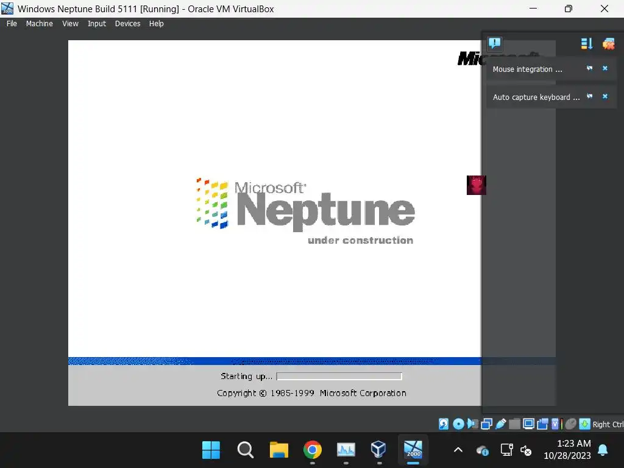The image size is (624, 468).
Task: Click the shared folders status icon
Action: (x=514, y=424)
